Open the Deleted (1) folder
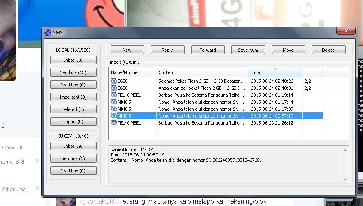The image size is (363, 206). click(73, 109)
